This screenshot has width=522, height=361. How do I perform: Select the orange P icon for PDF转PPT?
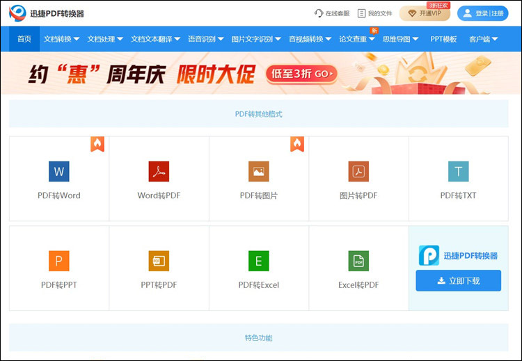click(x=59, y=261)
